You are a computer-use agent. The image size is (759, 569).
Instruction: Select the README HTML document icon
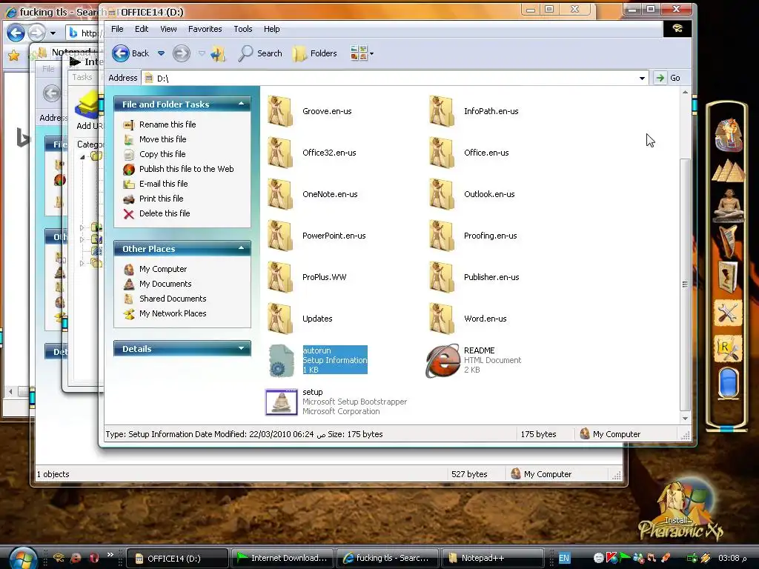pyautogui.click(x=443, y=361)
